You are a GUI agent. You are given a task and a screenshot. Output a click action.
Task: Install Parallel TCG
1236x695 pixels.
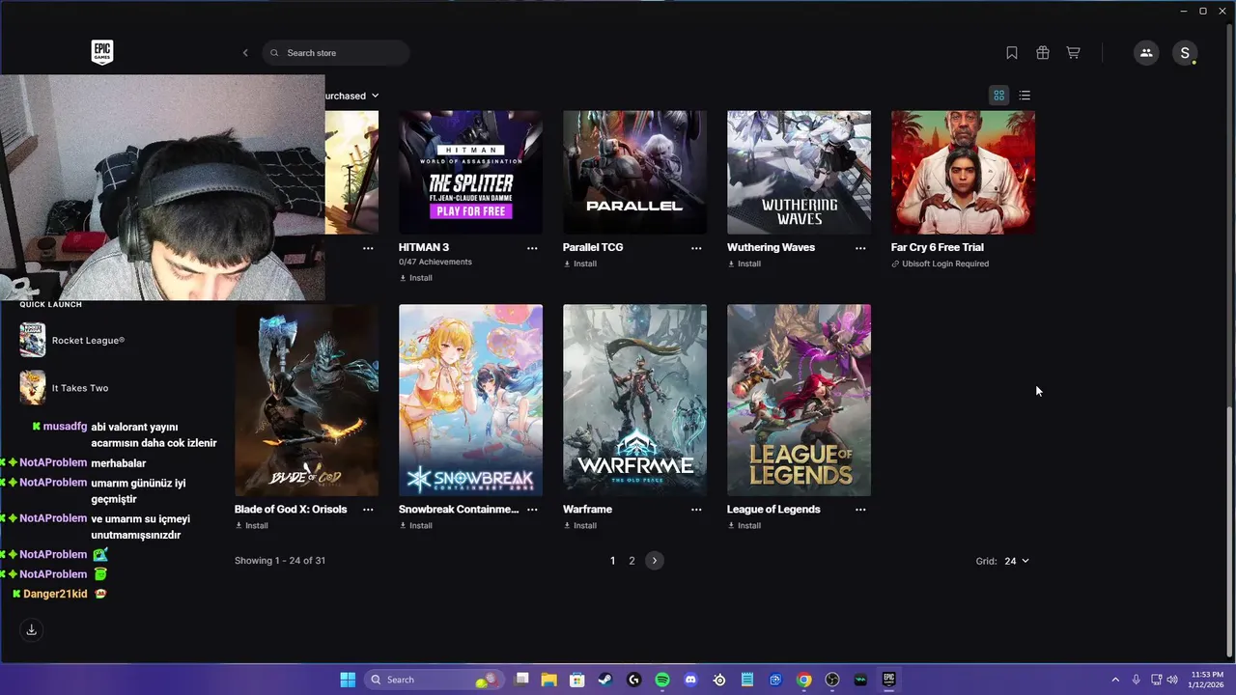580,264
